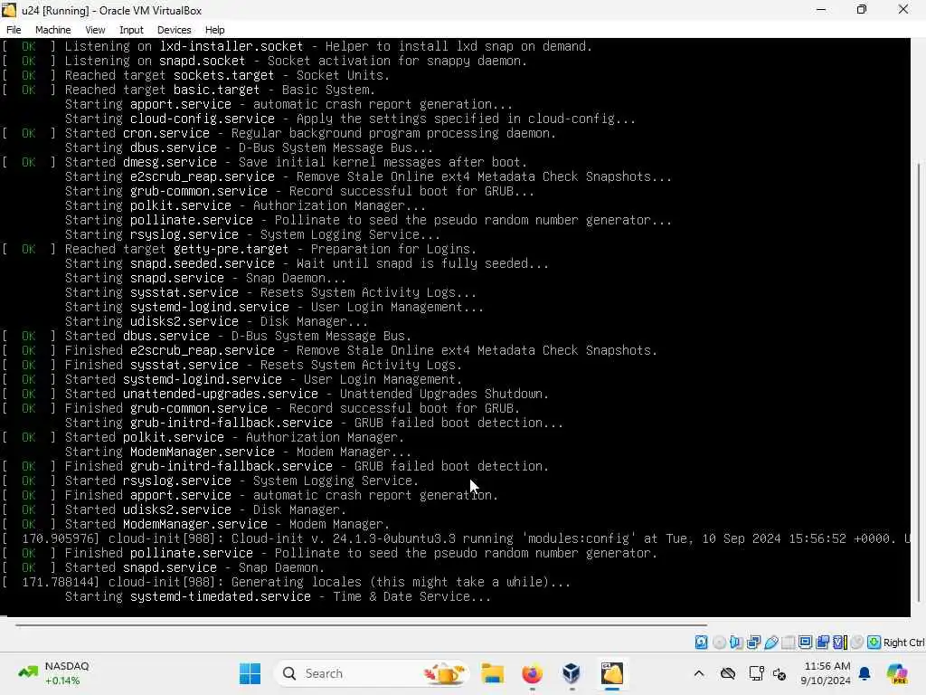Image resolution: width=926 pixels, height=695 pixels.
Task: Click 'Starting snapd.seeded.service' line
Action: tap(307, 263)
